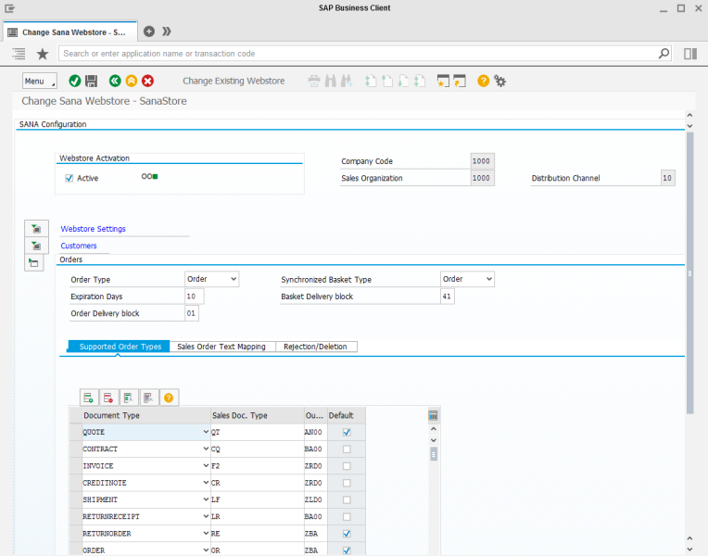Add new tab with plus icon
Image resolution: width=708 pixels, height=556 pixels.
[149, 32]
